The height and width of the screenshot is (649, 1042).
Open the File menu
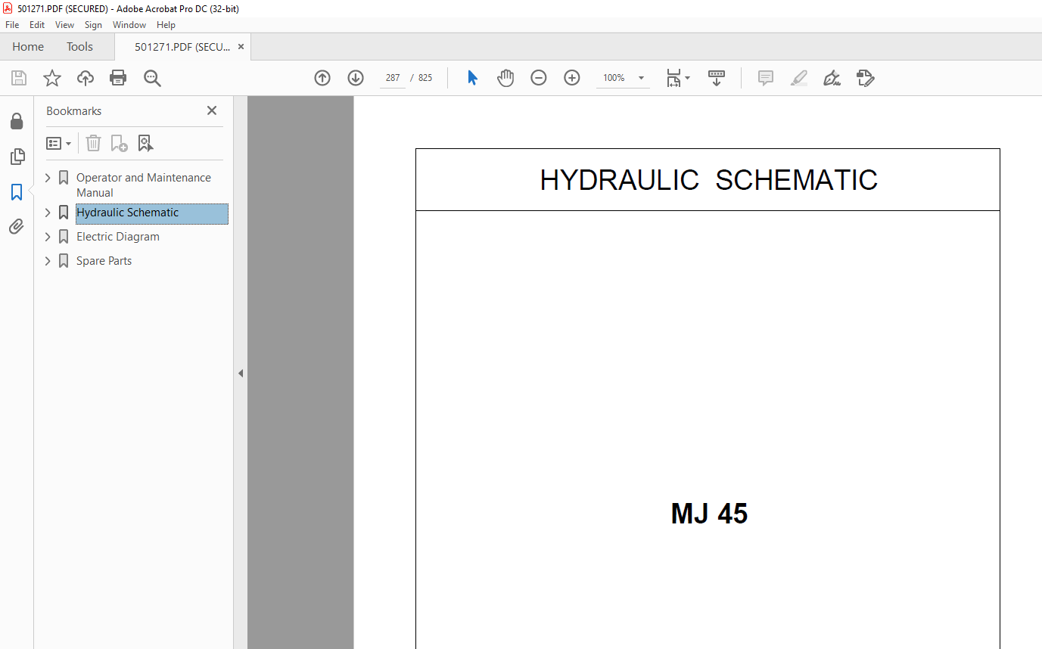point(12,25)
